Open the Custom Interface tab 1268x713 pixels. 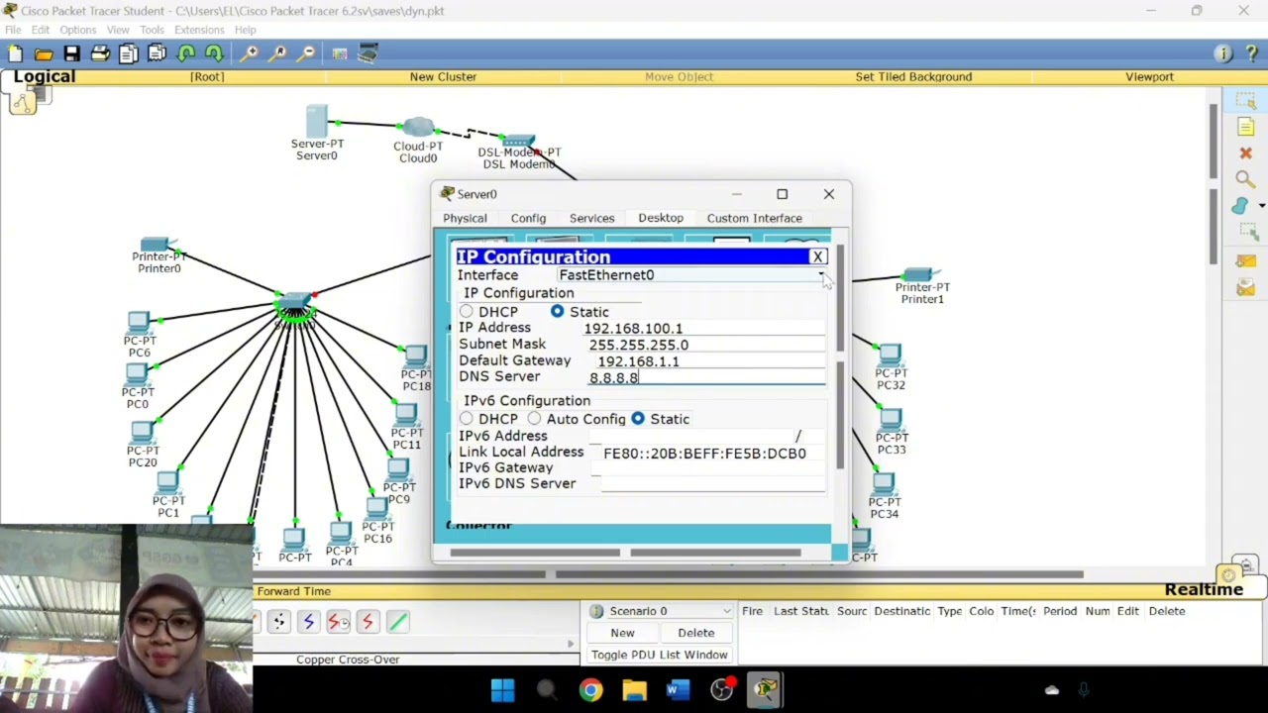pos(754,218)
